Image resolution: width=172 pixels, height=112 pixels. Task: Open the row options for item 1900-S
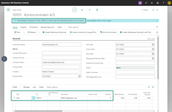pyautogui.click(x=33, y=98)
